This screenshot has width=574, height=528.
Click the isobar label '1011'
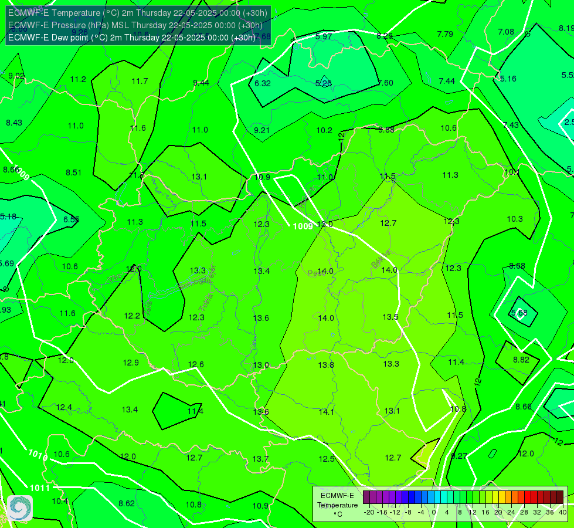point(39,488)
